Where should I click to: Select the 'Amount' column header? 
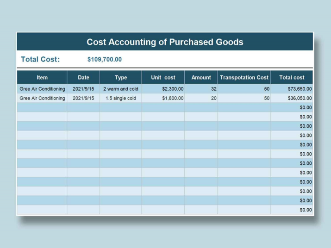coord(201,77)
